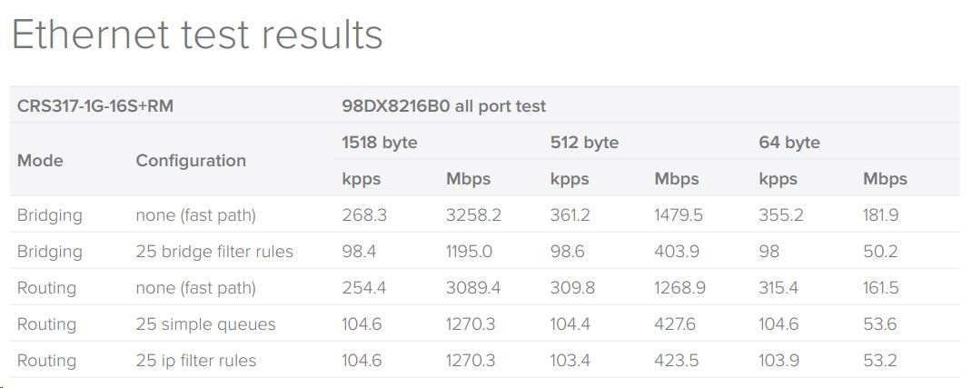
Task: Select the "64 byte" column header
Action: (x=789, y=143)
